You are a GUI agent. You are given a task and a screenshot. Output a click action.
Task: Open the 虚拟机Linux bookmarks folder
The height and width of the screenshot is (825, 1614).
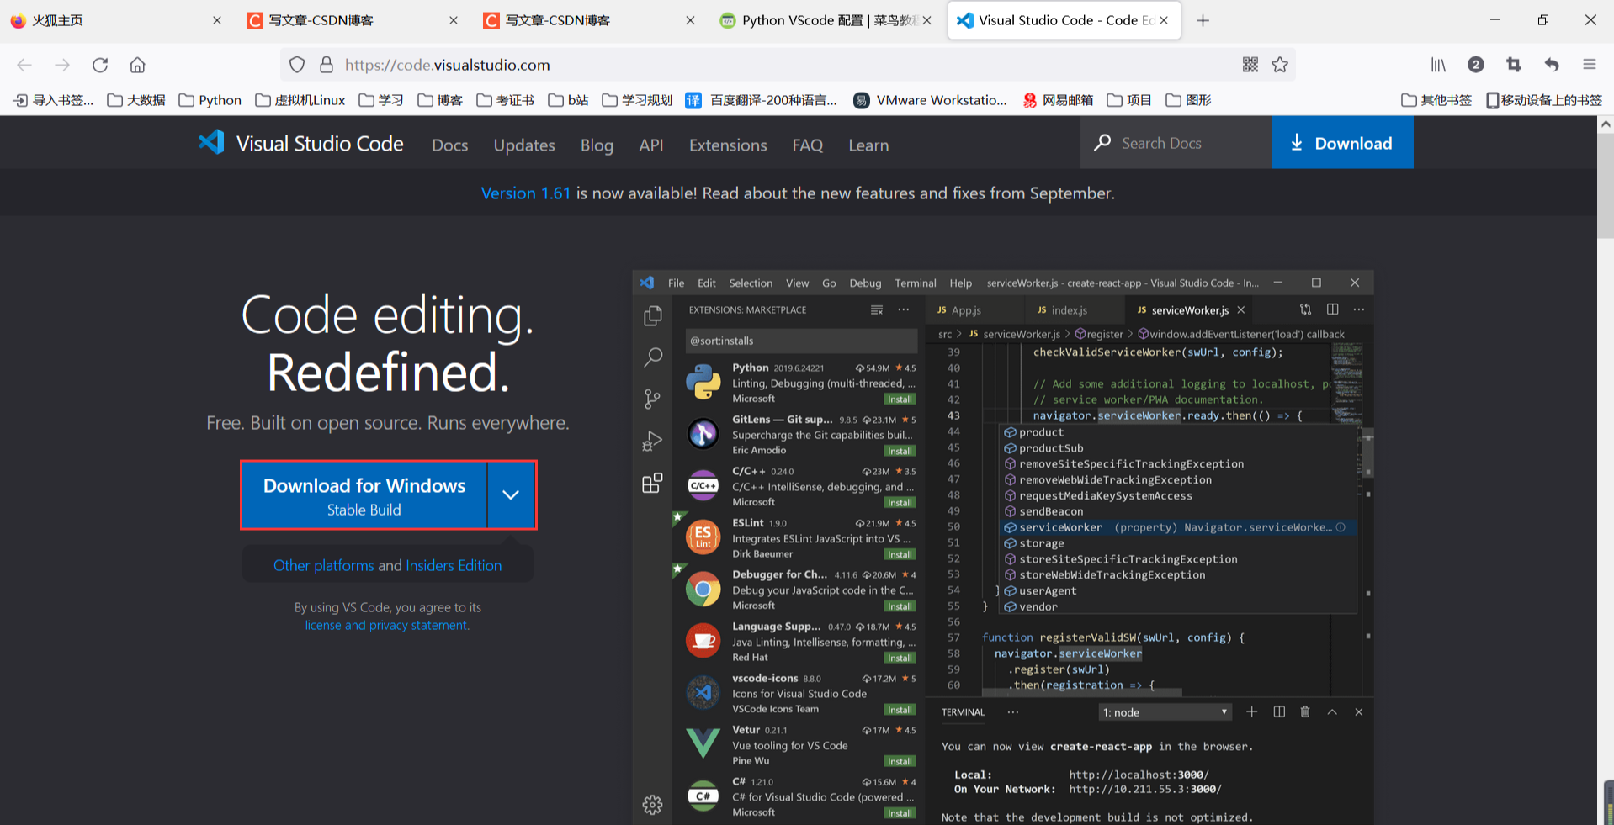click(x=300, y=100)
